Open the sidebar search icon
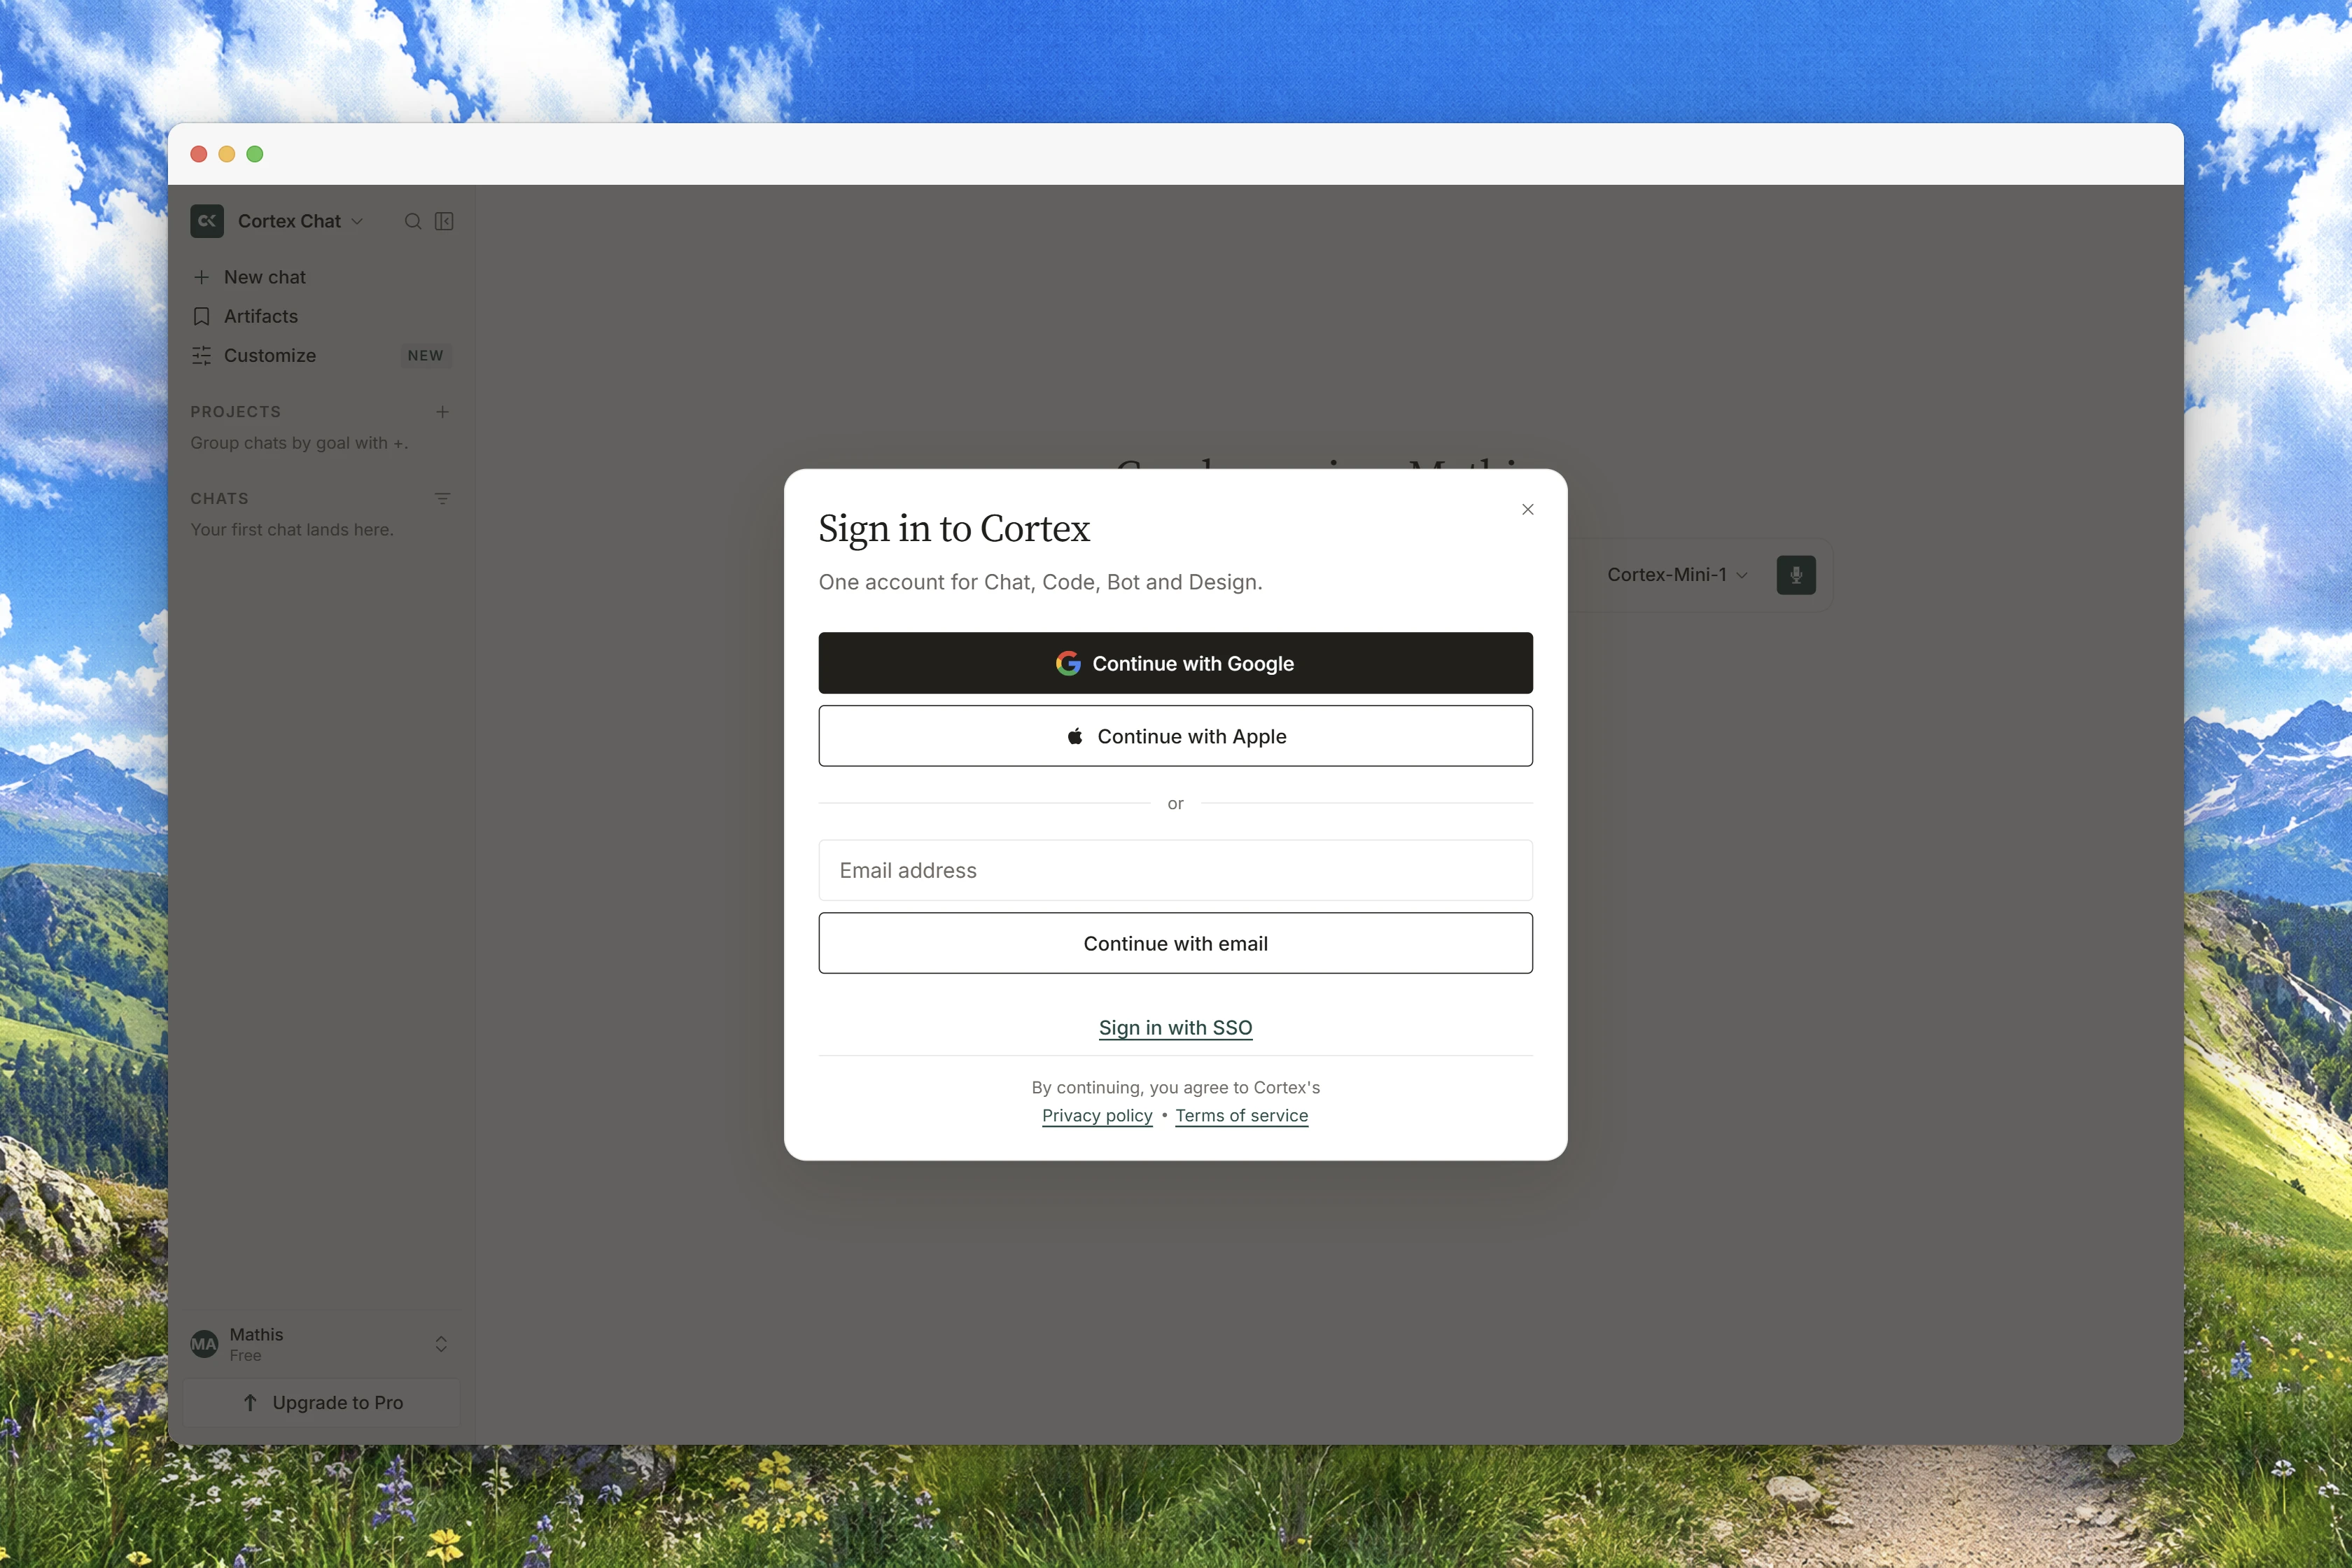This screenshot has height=1568, width=2352. pos(412,221)
